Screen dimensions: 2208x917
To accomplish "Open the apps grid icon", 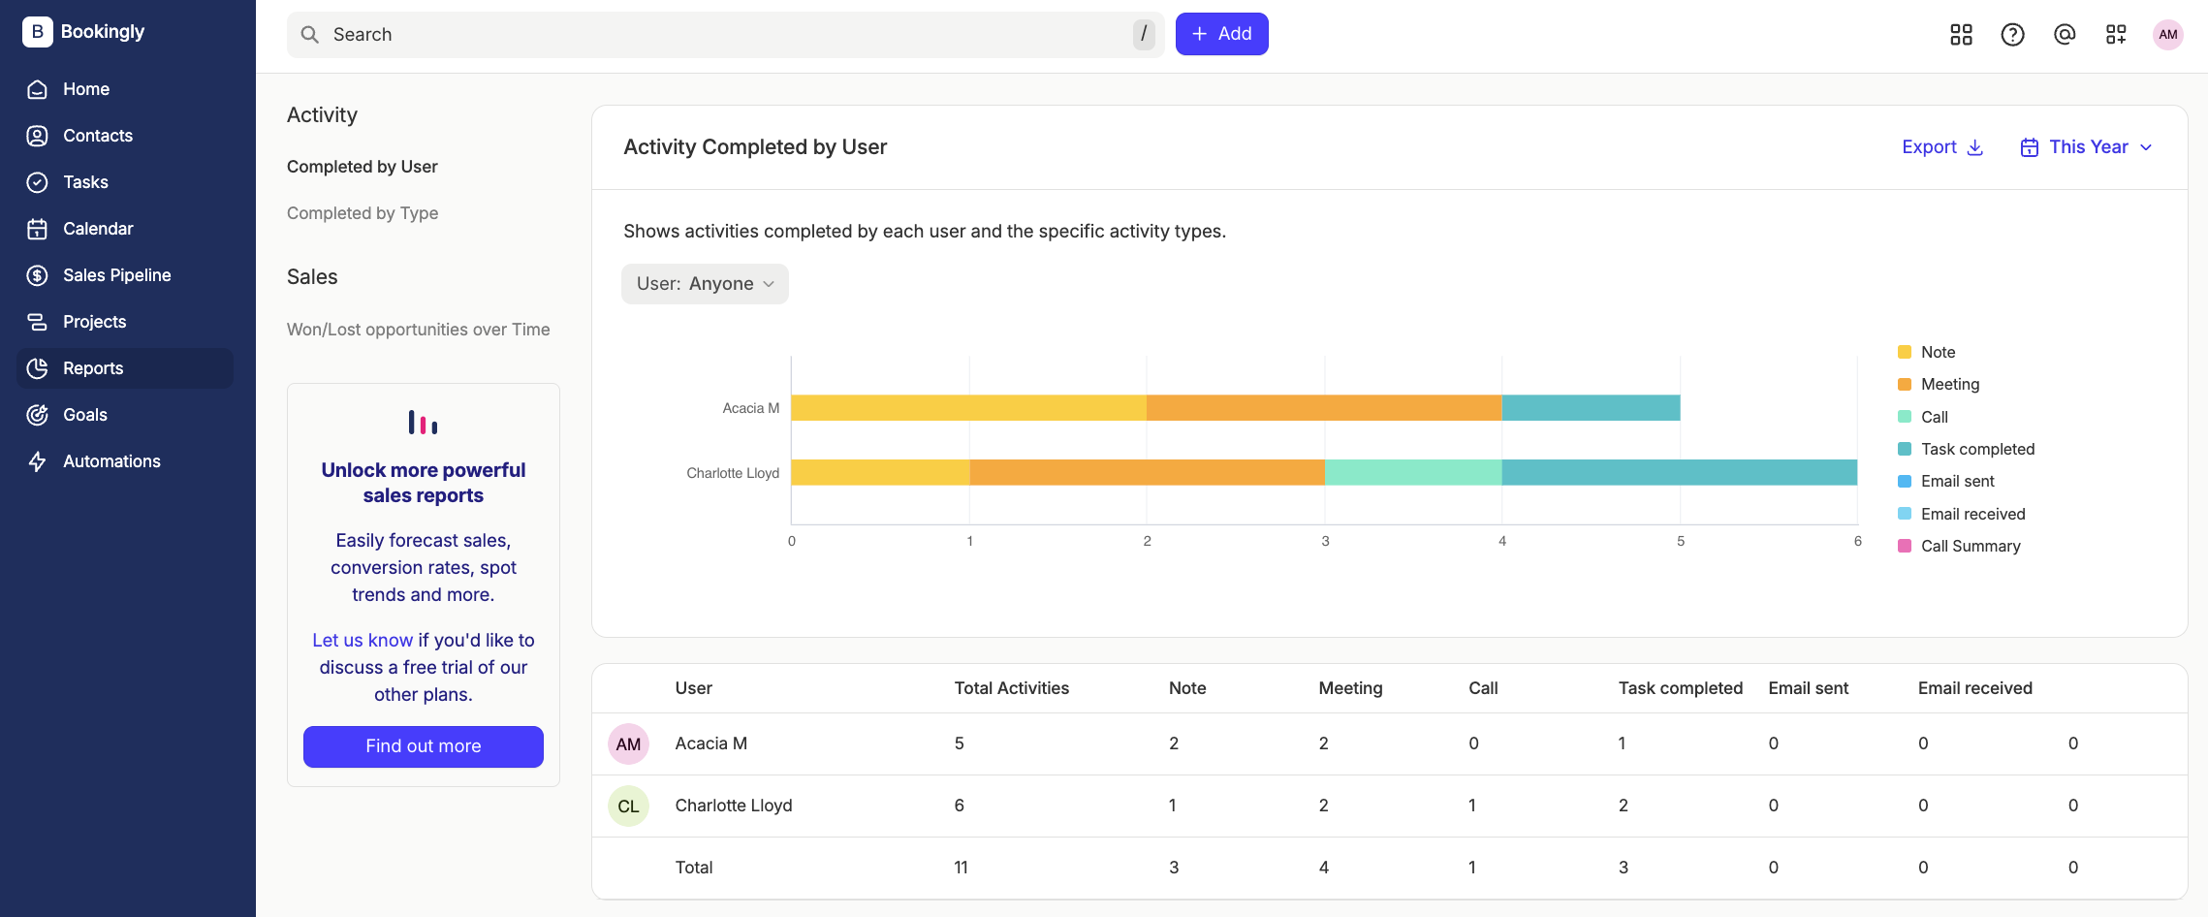I will coord(1961,35).
